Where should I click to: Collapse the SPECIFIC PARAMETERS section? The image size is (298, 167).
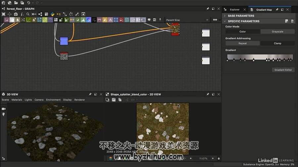point(225,21)
